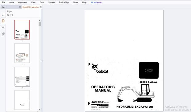The image size is (191, 112).
Task: Open the Protect ribbon tab
Action: [x=52, y=2]
